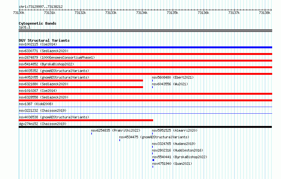Open the nsv3221232 (Chaisson2019) label
The height and width of the screenshot is (179, 281).
(43, 110)
